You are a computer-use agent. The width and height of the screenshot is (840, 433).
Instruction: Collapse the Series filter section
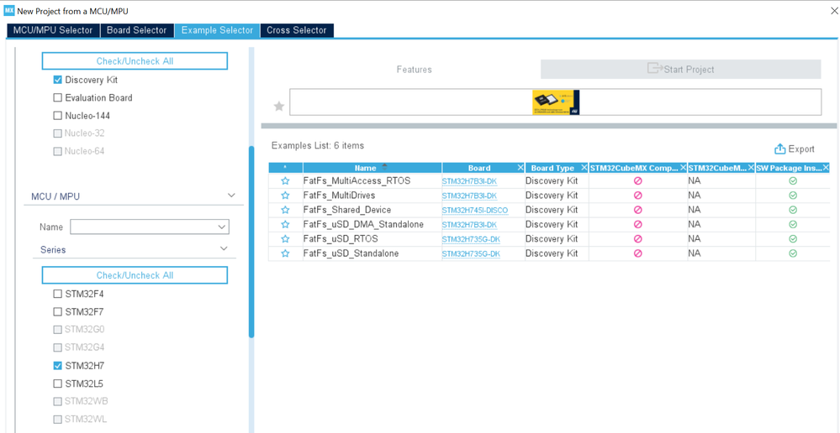pos(224,249)
